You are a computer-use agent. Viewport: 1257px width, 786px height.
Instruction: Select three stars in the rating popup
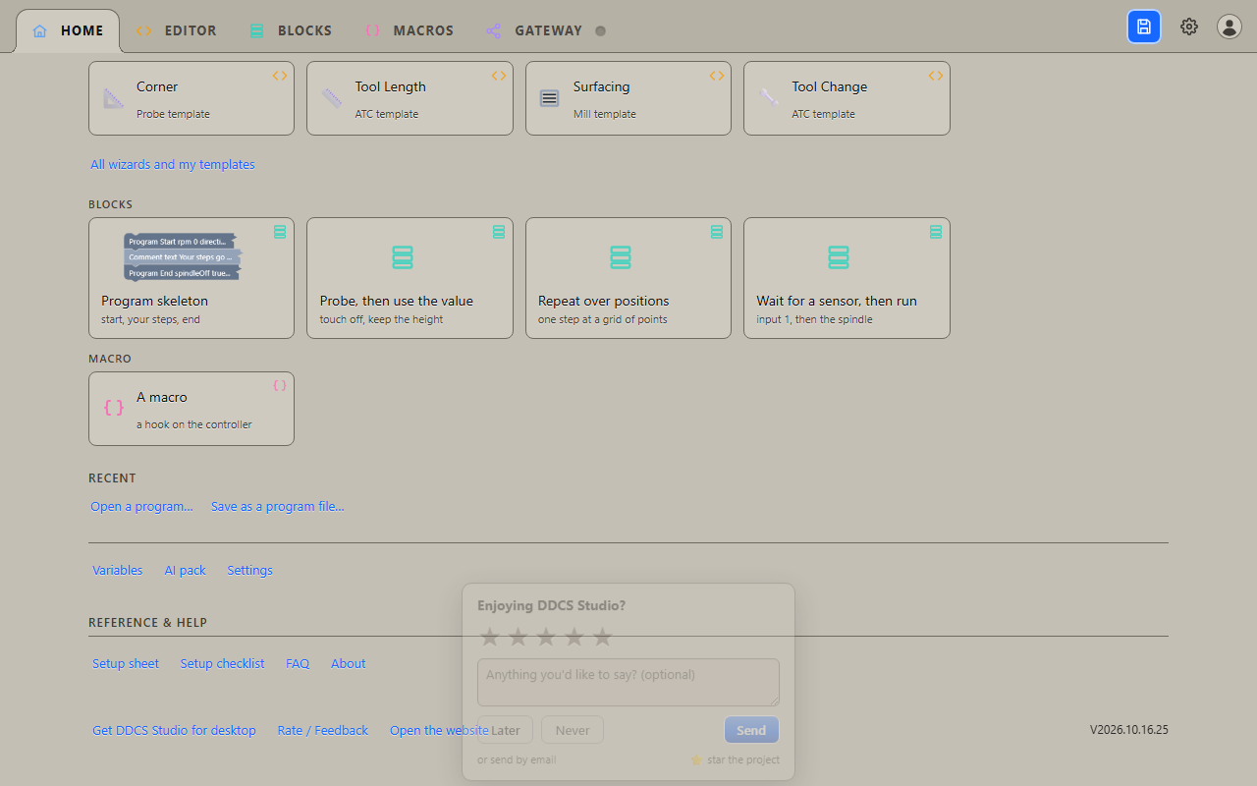(546, 637)
